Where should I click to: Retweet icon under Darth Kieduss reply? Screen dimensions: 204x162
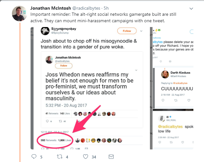coord(176,100)
